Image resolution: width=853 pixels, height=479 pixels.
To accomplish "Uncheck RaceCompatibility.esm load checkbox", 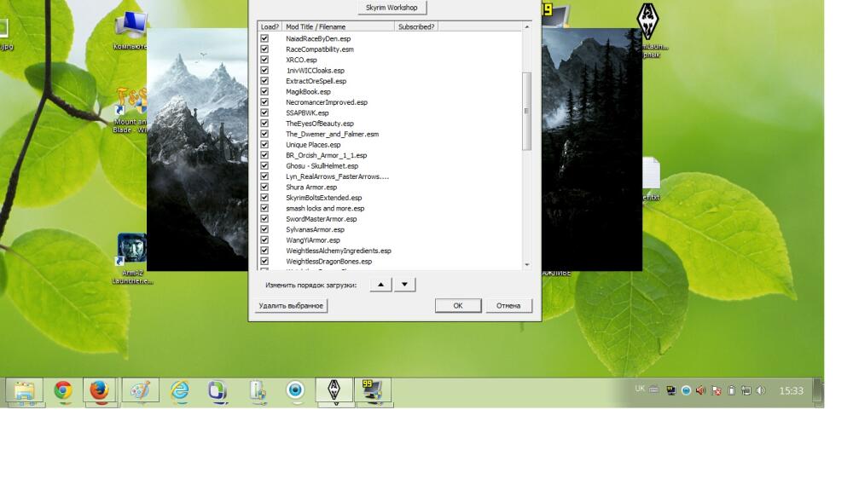I will [x=264, y=49].
